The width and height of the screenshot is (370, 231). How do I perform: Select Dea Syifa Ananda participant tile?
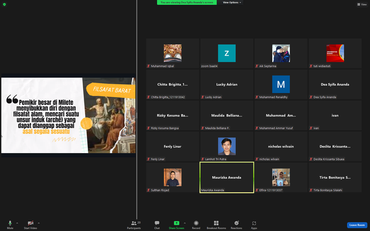pos(335,84)
